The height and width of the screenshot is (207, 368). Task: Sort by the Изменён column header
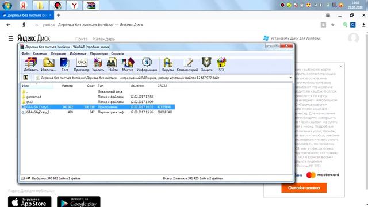(137, 86)
